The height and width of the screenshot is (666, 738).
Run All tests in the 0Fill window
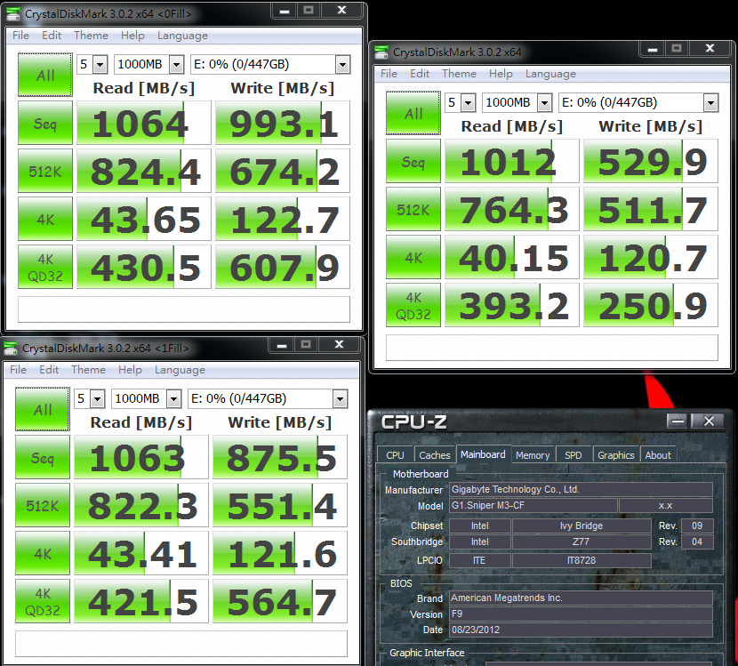click(x=45, y=75)
